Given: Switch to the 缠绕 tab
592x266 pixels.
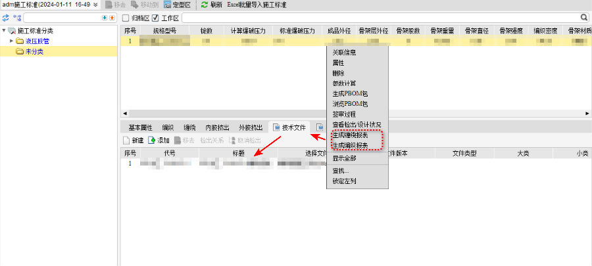Looking at the screenshot, I should point(189,127).
